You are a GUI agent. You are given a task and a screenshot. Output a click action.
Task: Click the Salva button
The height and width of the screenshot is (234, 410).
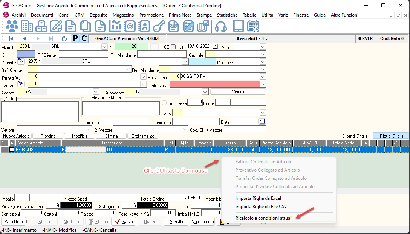pyautogui.click(x=124, y=222)
